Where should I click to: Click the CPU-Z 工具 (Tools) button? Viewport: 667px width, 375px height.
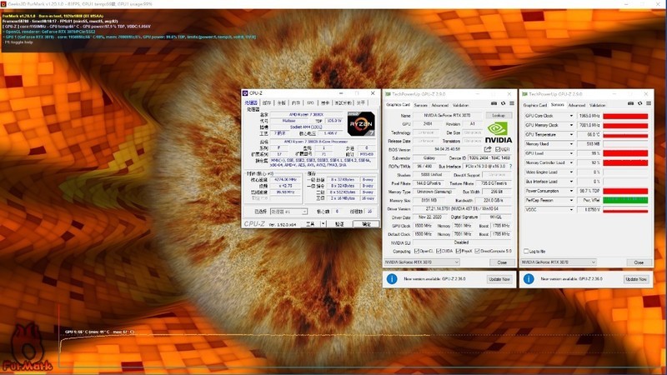(x=310, y=224)
